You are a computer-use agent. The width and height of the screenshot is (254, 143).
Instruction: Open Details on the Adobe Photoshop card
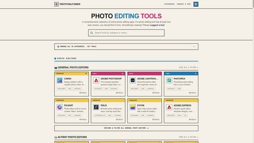[x=119, y=93]
